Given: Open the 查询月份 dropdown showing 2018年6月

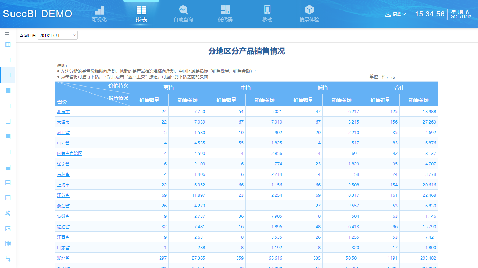Looking at the screenshot, I should (x=58, y=35).
